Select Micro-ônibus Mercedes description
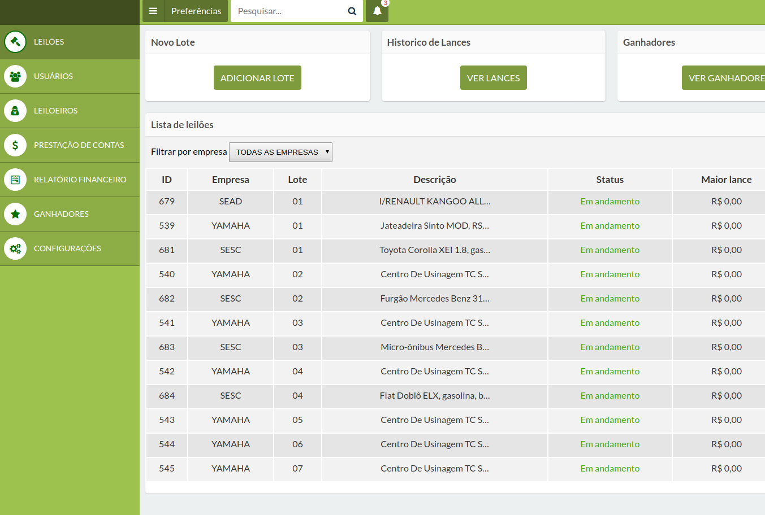The width and height of the screenshot is (765, 515). [435, 347]
